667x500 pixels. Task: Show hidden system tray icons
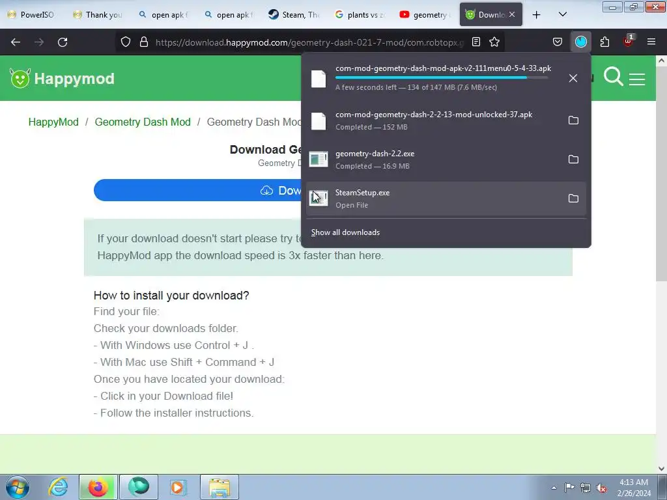coord(554,488)
